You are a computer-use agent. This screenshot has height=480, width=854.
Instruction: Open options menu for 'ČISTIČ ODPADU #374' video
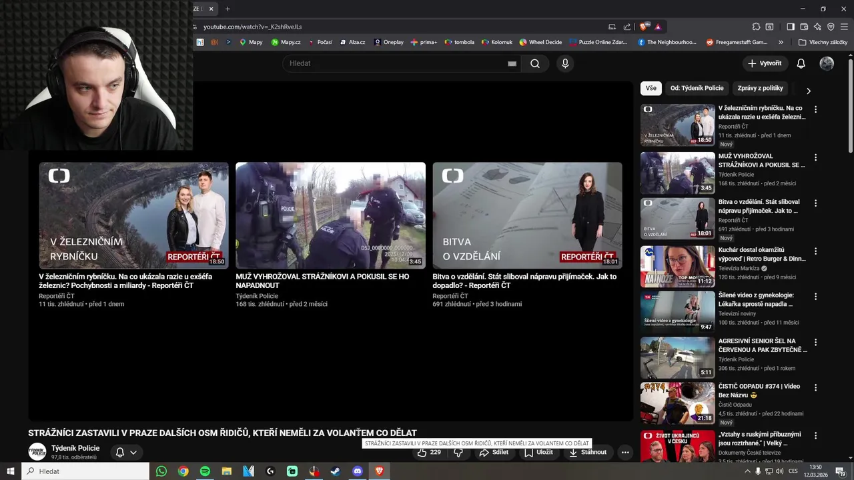[x=815, y=387]
